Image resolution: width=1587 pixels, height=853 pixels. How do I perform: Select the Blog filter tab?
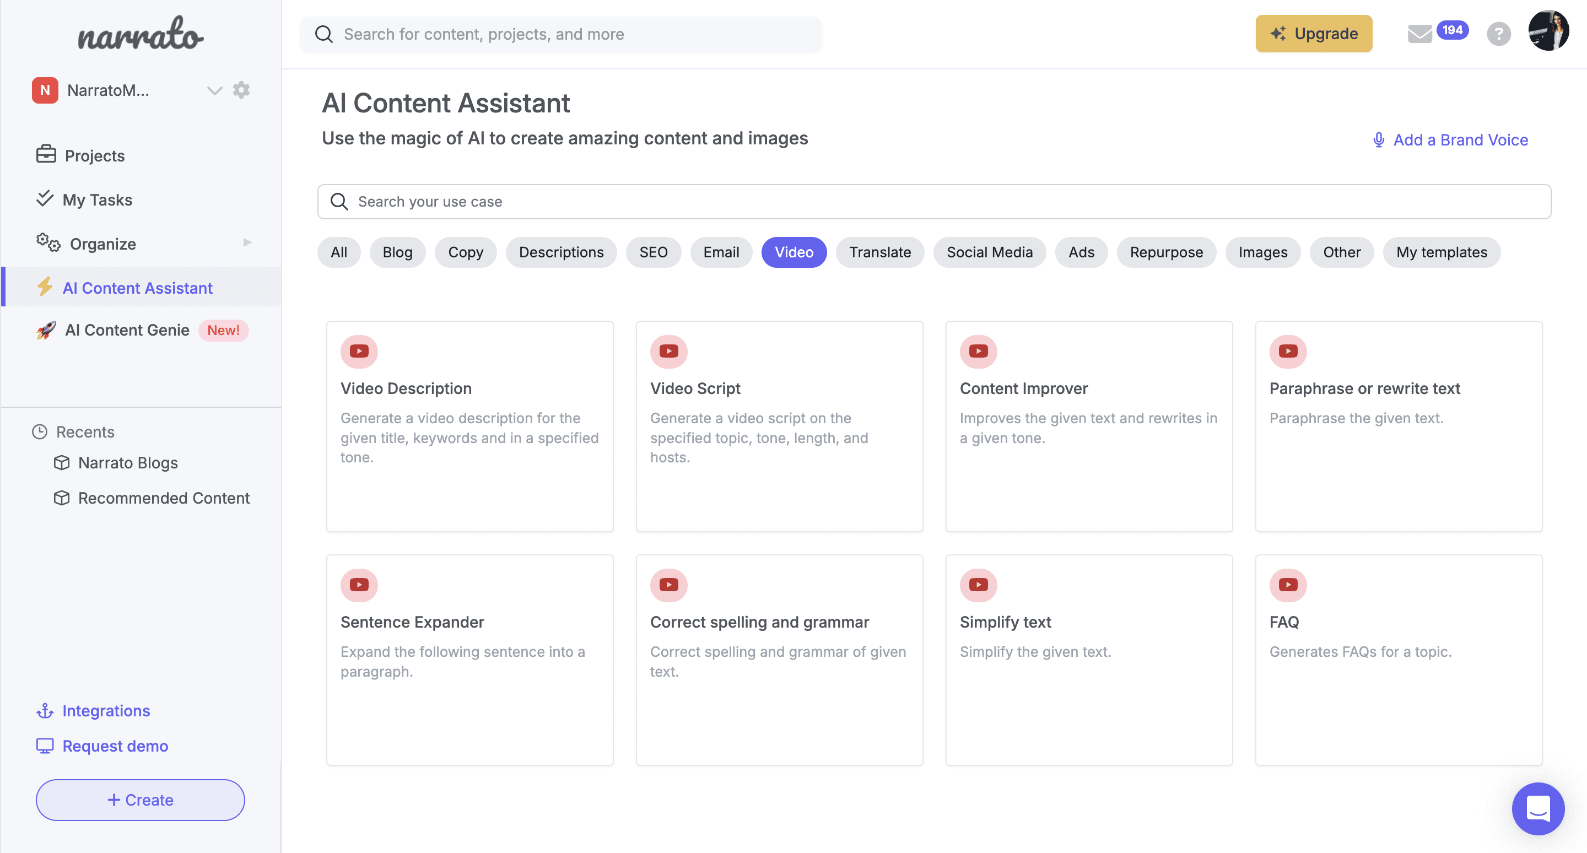[397, 252]
